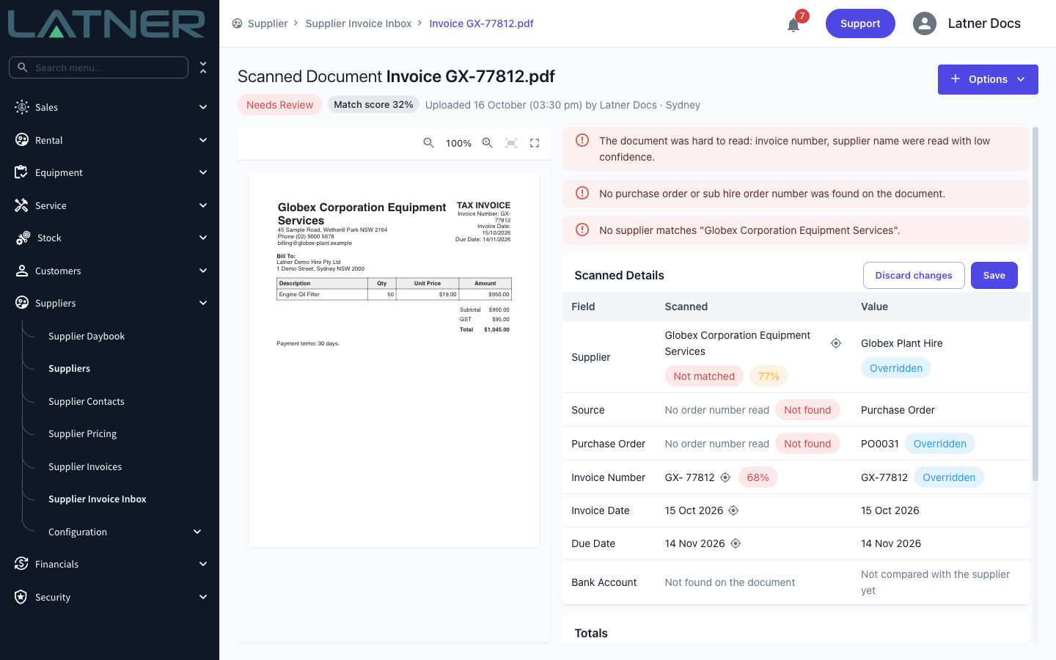Click the Suppliers menu icon

click(x=22, y=303)
